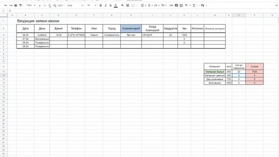Open the input tools 'Ру' button

point(203,6)
